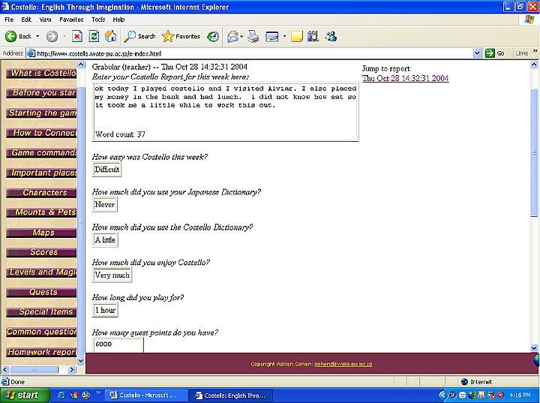The image size is (540, 403).
Task: Open the Mail toolbar icon
Action: [x=233, y=36]
